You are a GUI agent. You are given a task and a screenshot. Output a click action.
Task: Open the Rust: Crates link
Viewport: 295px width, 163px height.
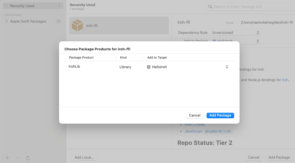point(194,125)
